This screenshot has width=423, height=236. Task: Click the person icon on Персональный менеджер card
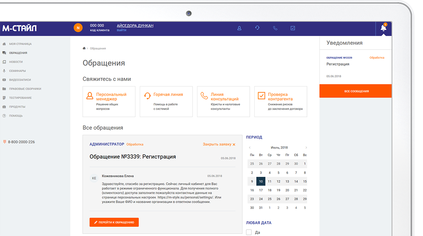click(x=90, y=96)
